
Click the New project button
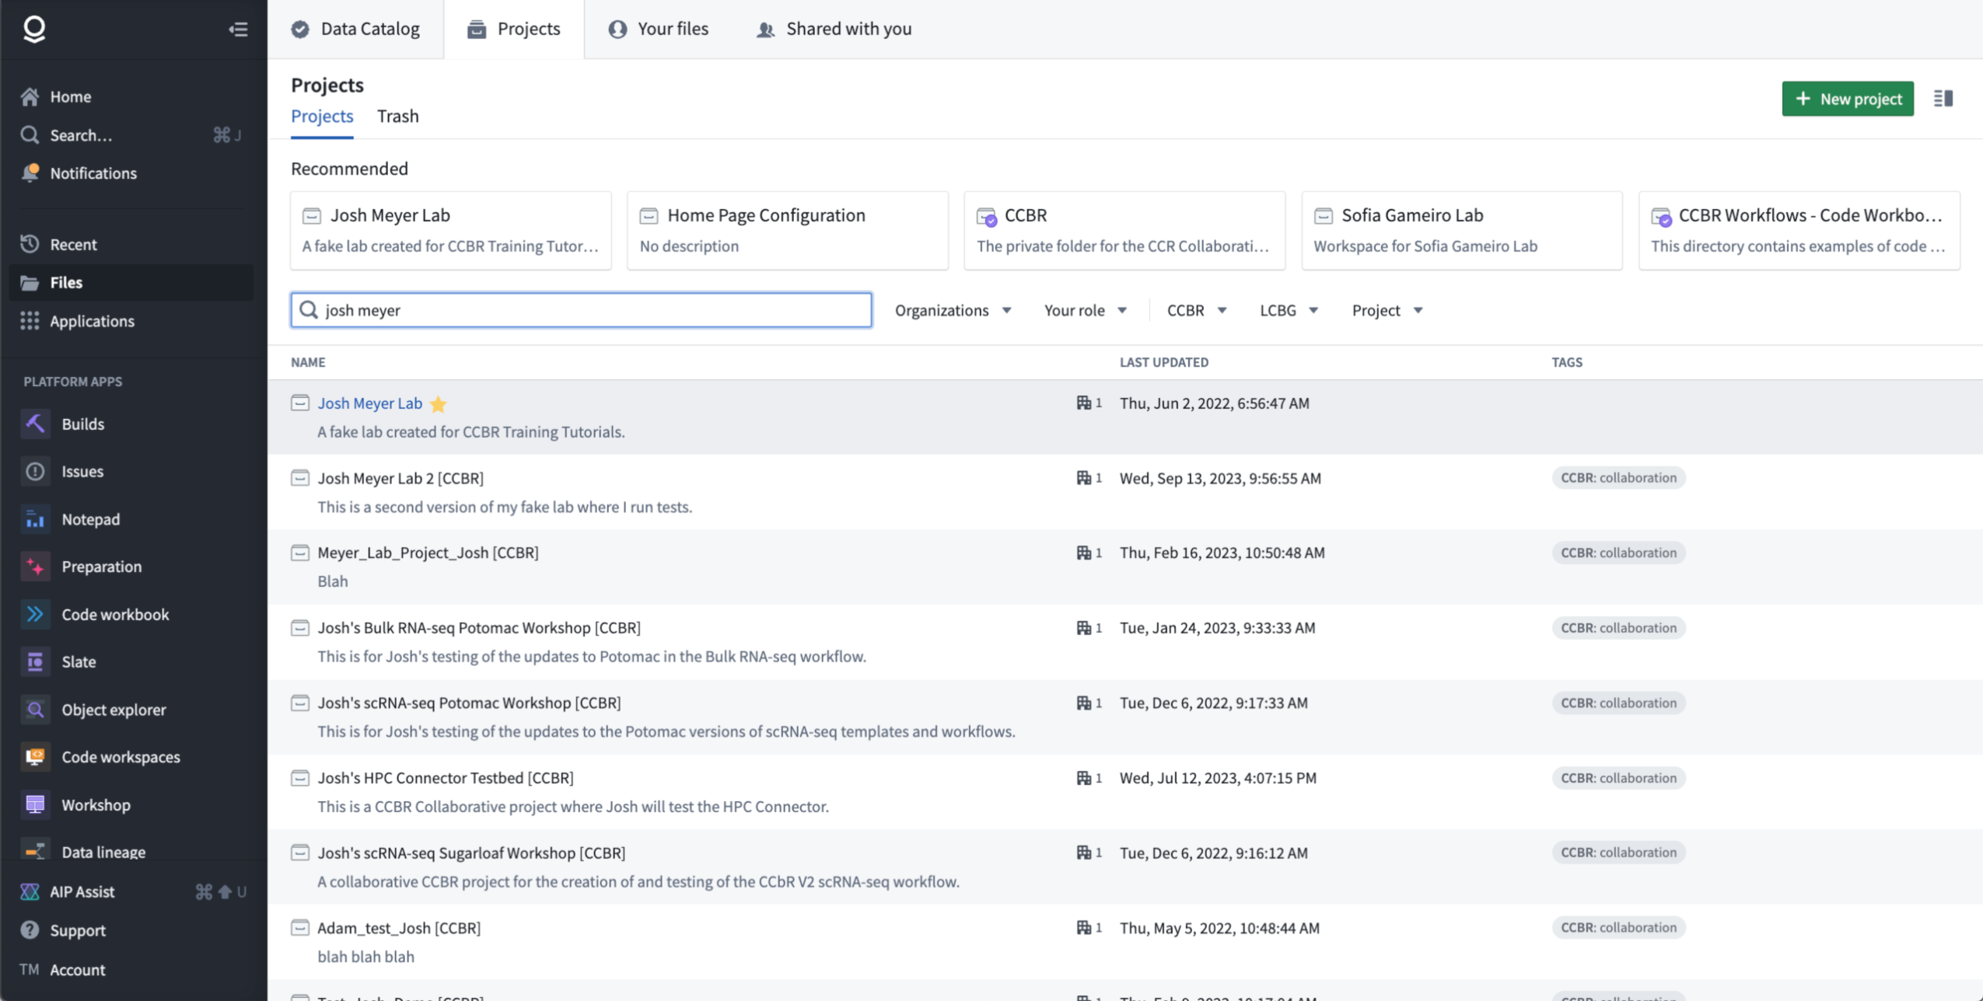pos(1847,99)
